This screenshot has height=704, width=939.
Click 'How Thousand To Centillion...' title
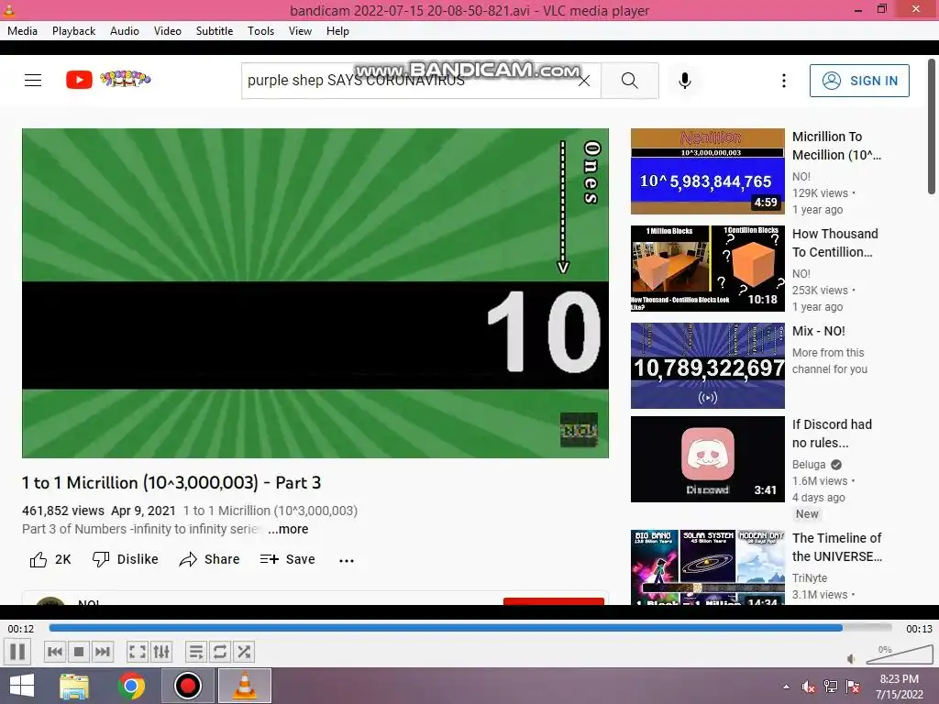click(834, 242)
